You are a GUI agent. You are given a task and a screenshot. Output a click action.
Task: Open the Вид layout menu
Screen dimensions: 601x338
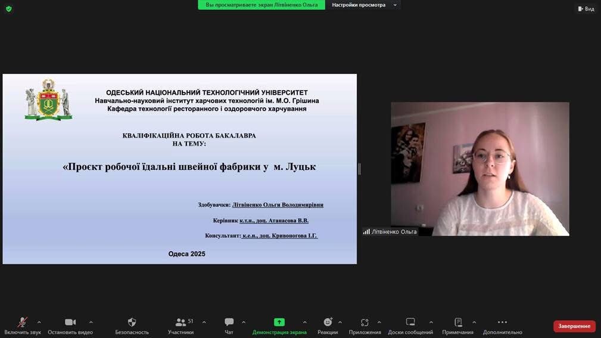[586, 8]
